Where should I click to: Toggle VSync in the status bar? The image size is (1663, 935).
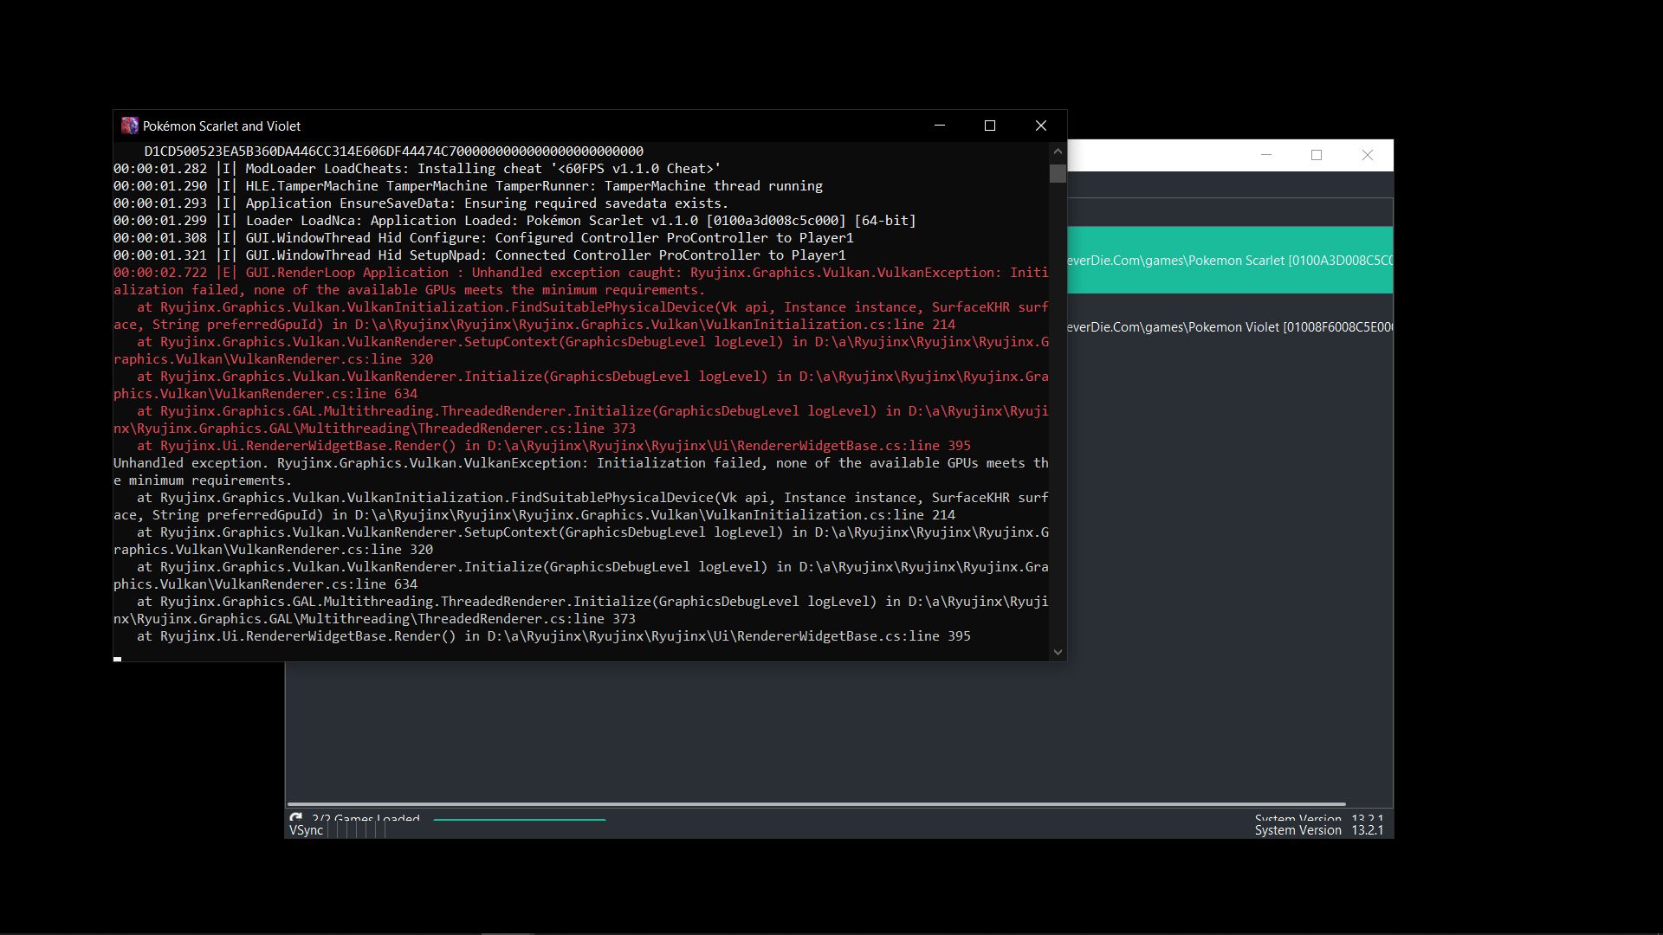306,830
